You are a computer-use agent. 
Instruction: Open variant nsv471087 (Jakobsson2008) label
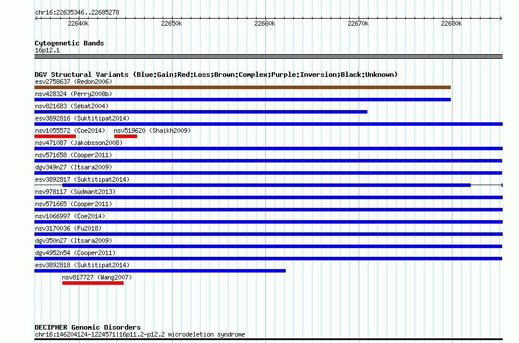79,143
